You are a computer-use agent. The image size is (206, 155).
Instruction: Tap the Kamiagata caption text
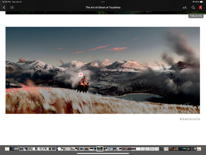coord(190,119)
